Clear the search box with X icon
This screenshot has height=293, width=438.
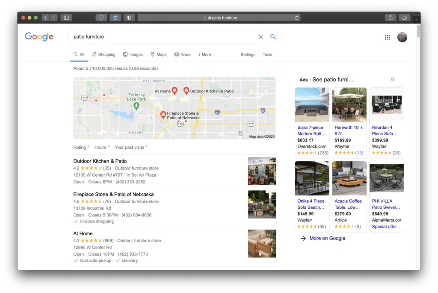coord(260,37)
